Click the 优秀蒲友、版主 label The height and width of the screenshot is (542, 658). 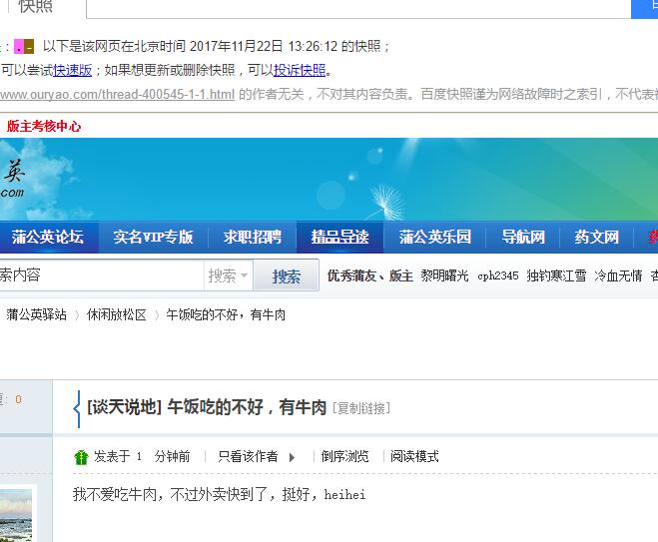(369, 275)
